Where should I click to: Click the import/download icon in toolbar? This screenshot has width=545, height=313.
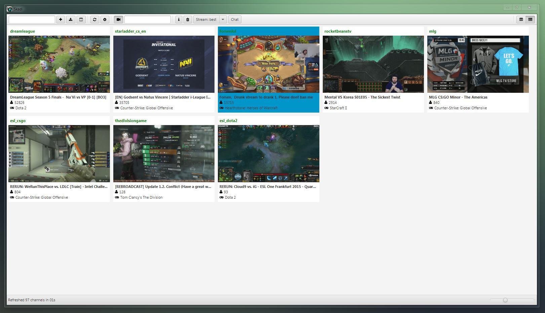pyautogui.click(x=71, y=19)
